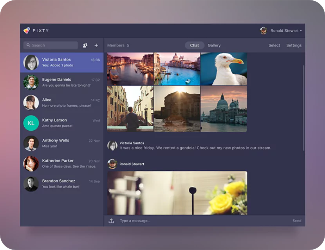Click Victoria Santos' avatar in chat message
The width and height of the screenshot is (325, 250).
point(112,146)
